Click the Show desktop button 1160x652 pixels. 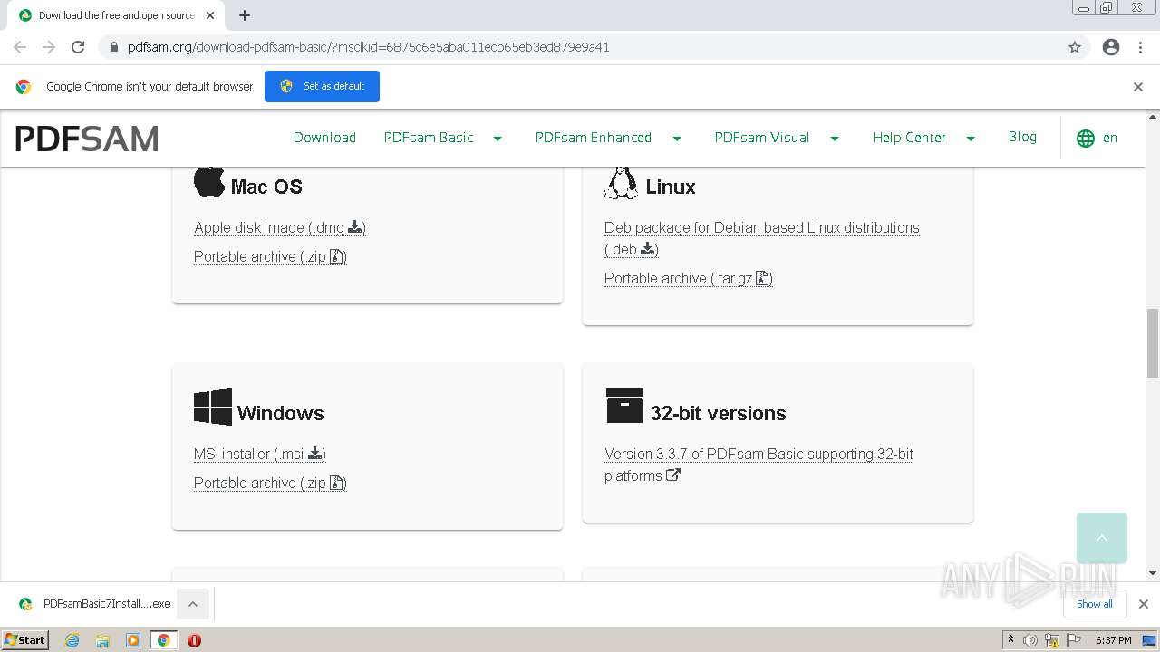pyautogui.click(x=1151, y=640)
